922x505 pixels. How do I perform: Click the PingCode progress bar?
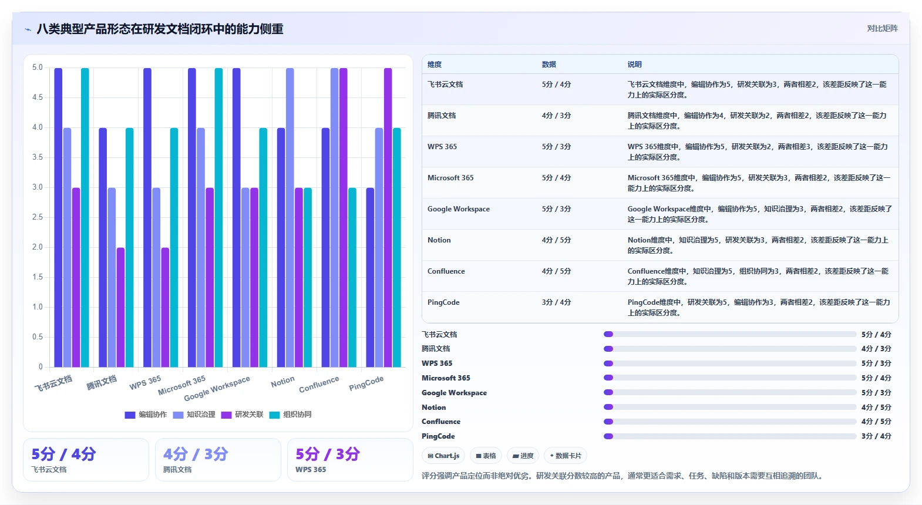click(x=730, y=436)
